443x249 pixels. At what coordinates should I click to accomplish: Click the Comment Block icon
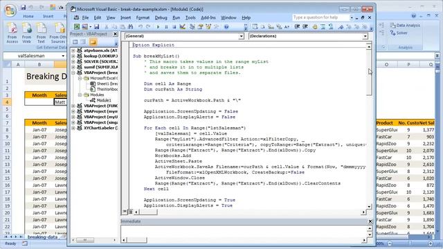(x=323, y=27)
